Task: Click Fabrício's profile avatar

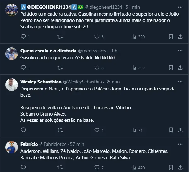Action: (x=11, y=147)
